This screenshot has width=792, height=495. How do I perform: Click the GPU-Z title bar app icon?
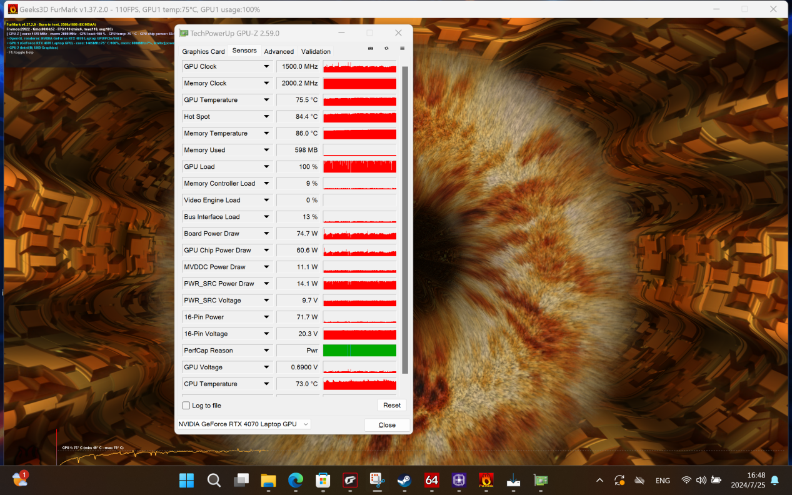pyautogui.click(x=184, y=33)
